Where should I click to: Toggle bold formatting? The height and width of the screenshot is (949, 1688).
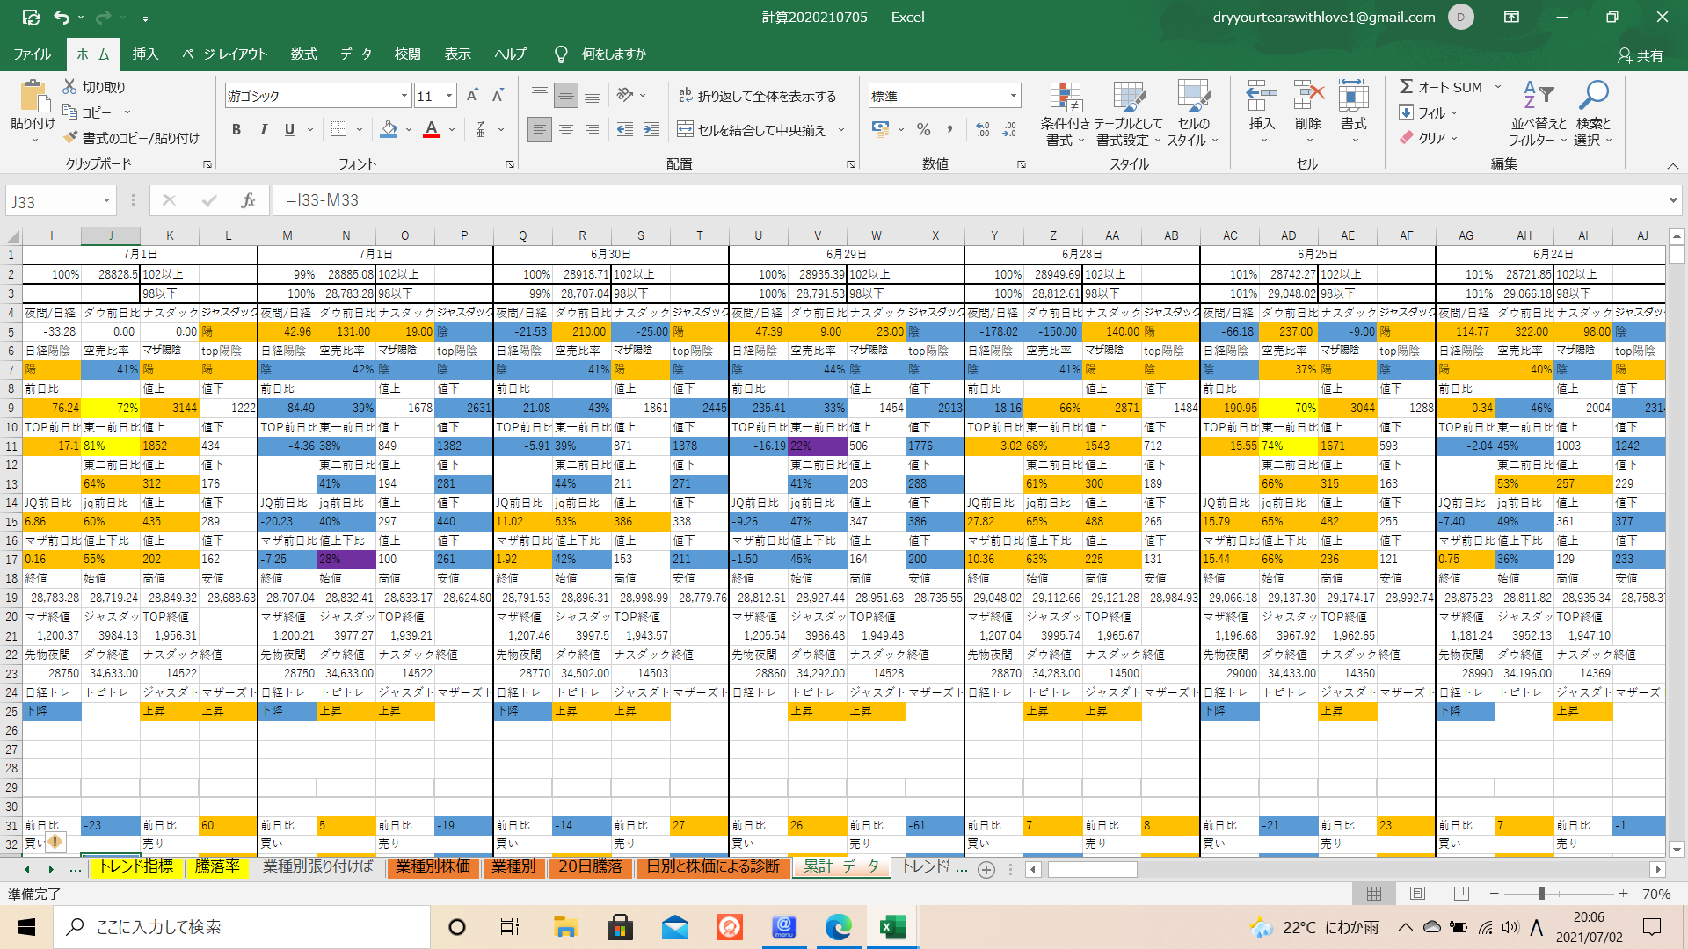236,130
